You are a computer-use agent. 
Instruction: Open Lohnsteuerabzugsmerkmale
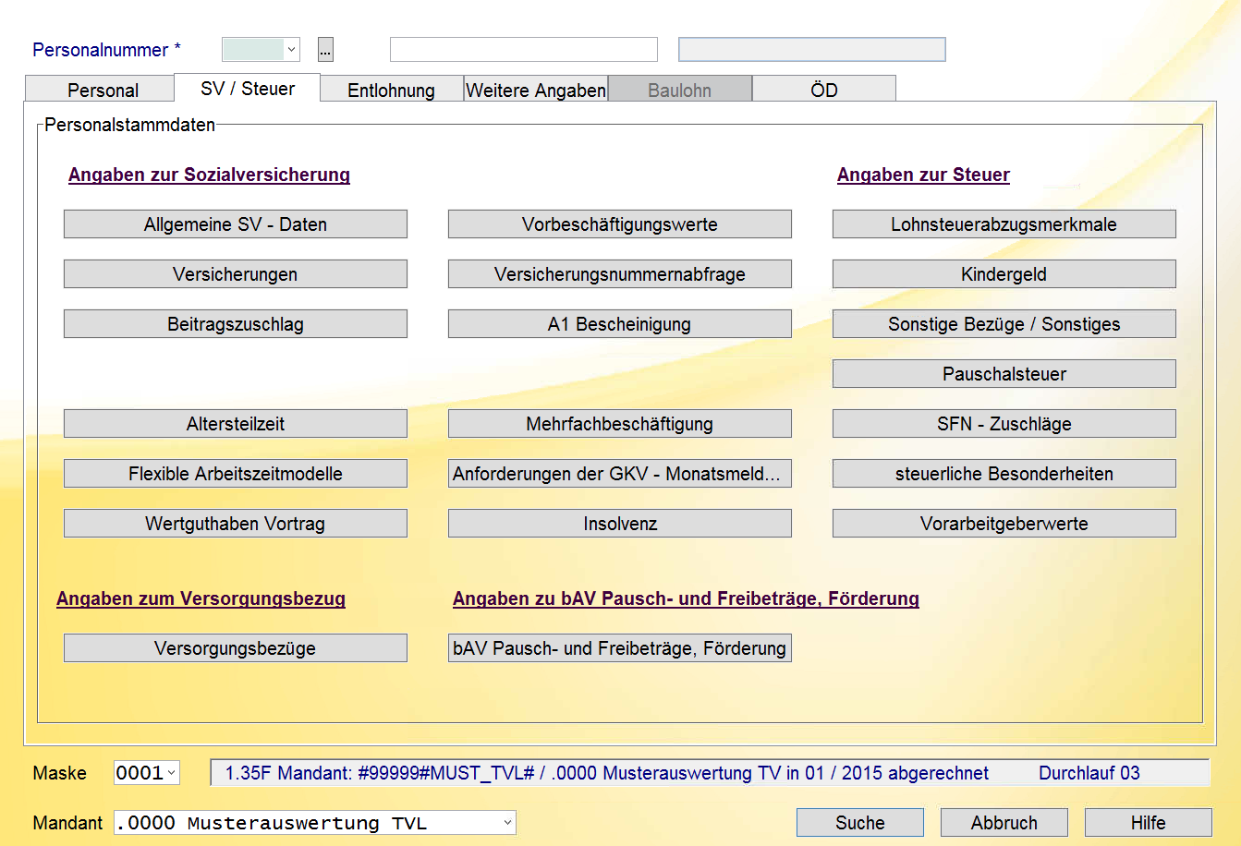[x=1004, y=224]
